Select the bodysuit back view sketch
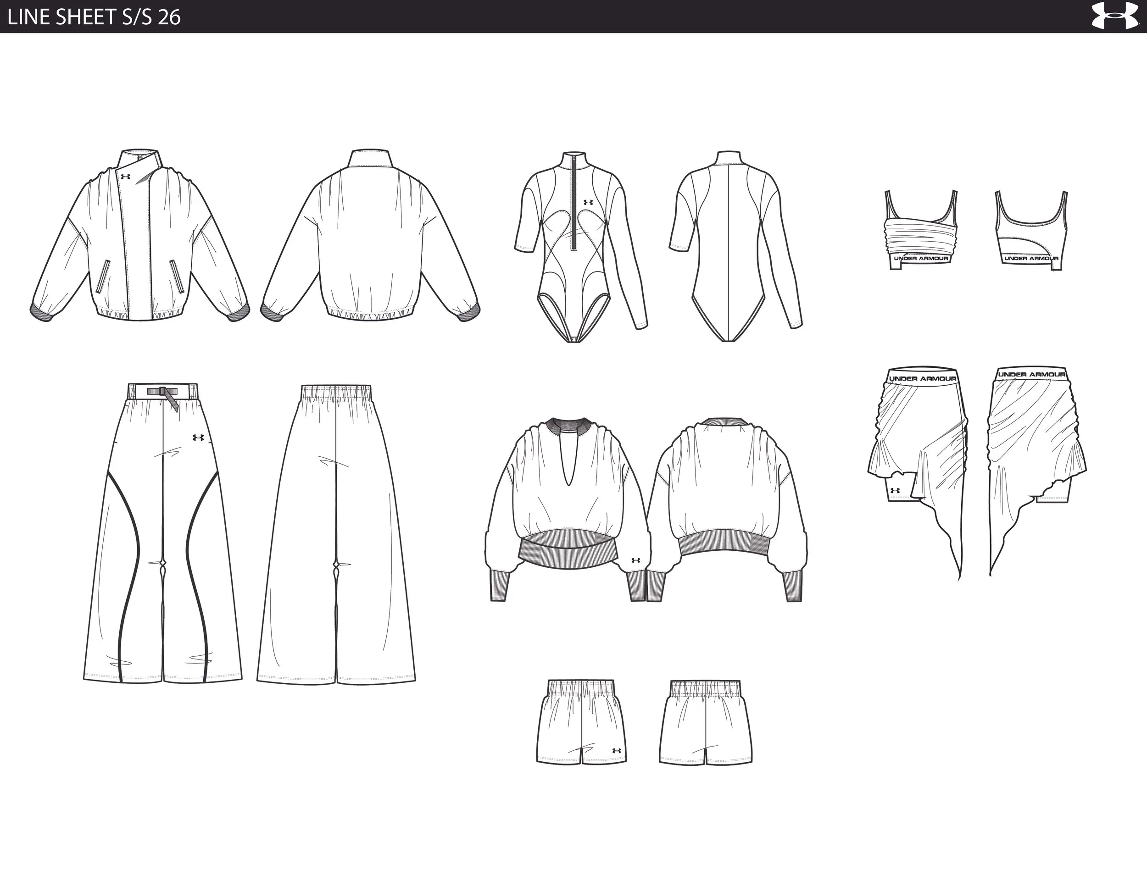 pyautogui.click(x=736, y=247)
